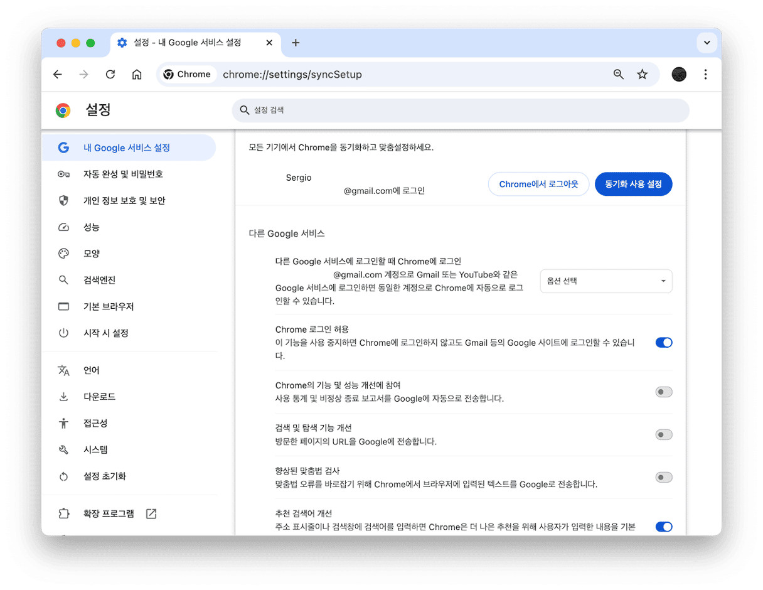Image resolution: width=763 pixels, height=590 pixels.
Task: Click the 동기화 사용 설정 button
Action: pyautogui.click(x=633, y=185)
